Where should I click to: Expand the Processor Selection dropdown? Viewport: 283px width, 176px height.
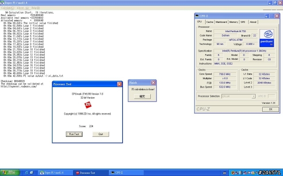[x=244, y=96]
